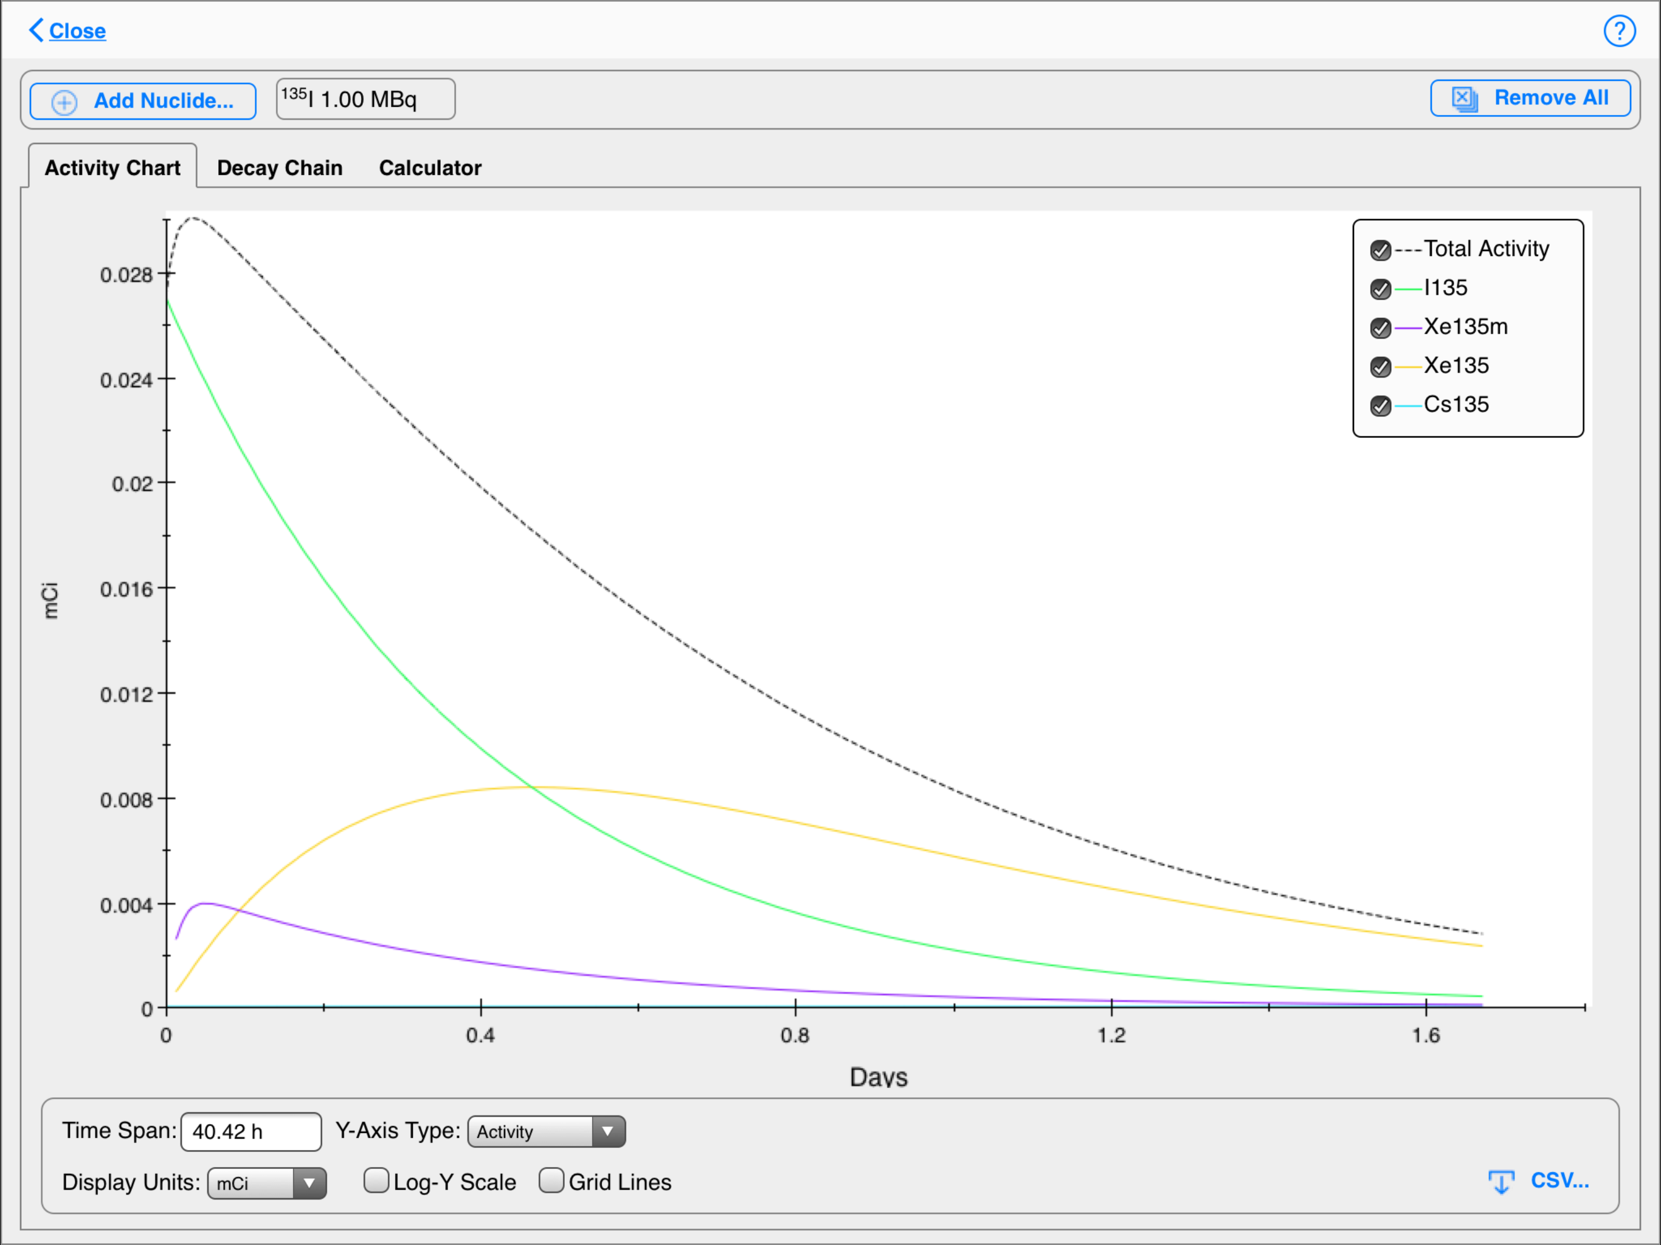Switch to the Calculator tab

coord(429,167)
